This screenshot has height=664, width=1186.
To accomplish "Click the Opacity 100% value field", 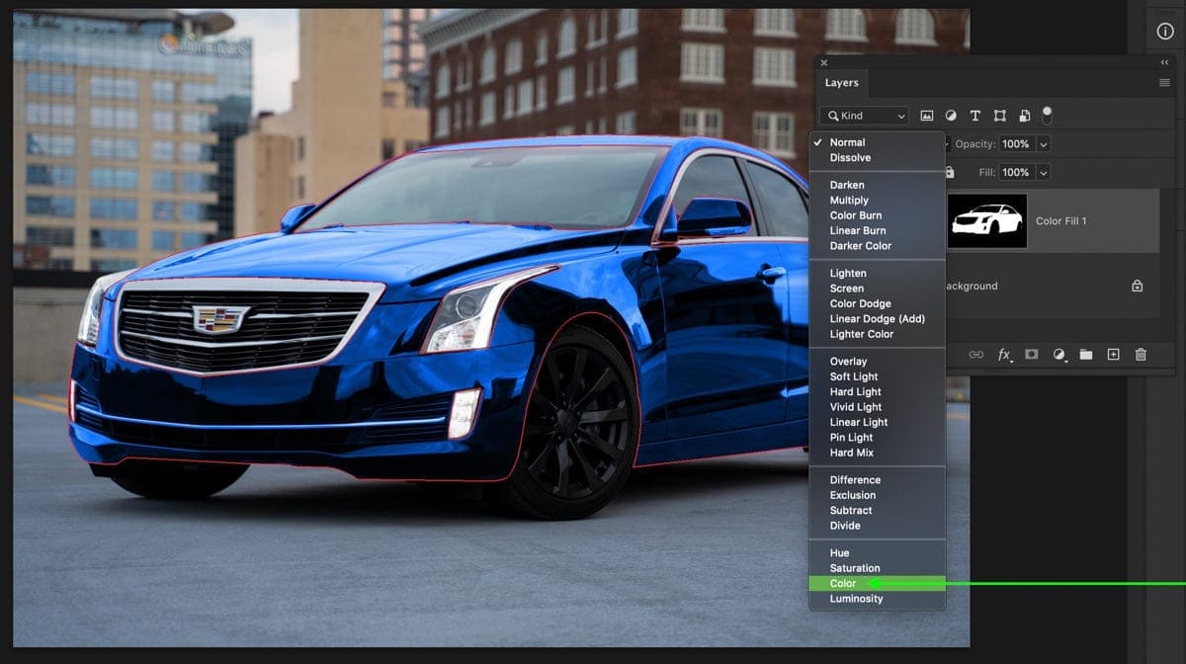I will [1016, 144].
